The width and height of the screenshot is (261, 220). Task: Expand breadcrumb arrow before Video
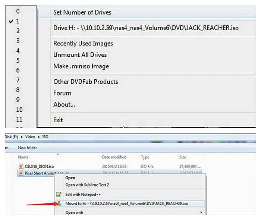point(22,137)
